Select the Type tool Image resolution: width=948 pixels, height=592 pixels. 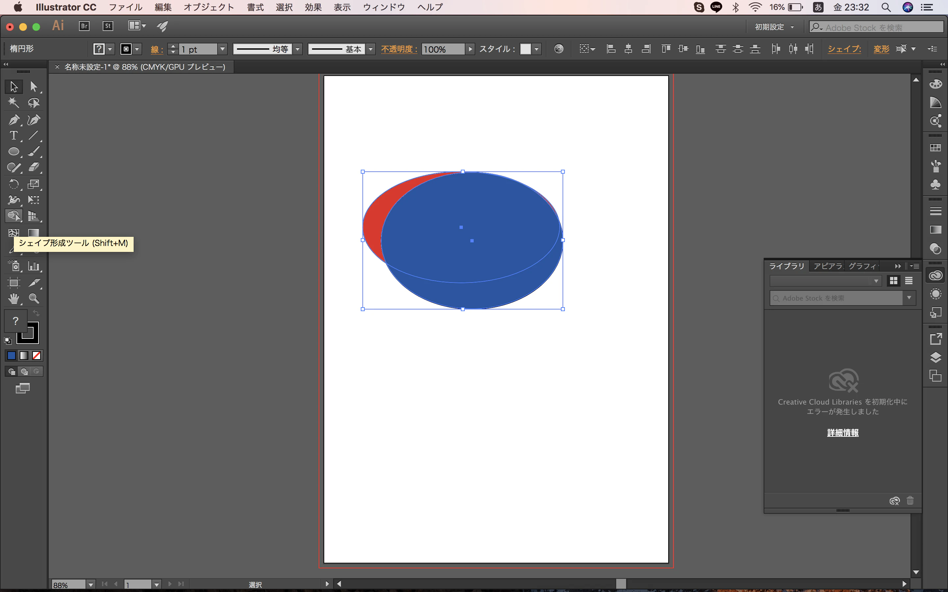point(14,136)
